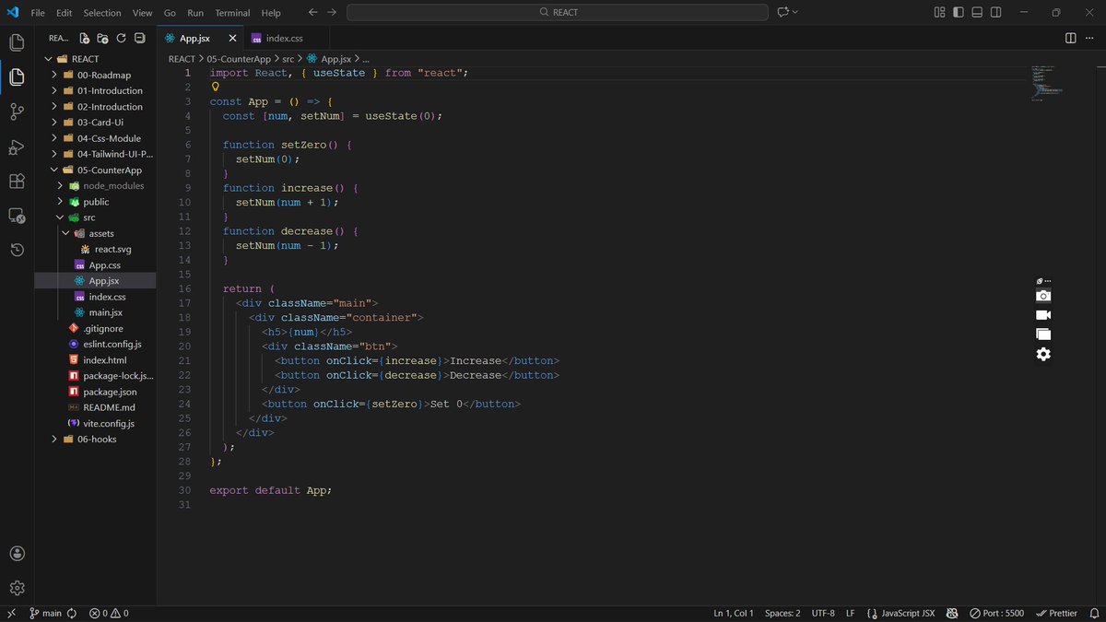Click the code minimap preview
This screenshot has height=622, width=1106.
(x=1048, y=81)
